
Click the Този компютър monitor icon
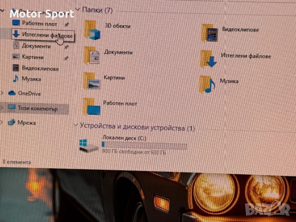[x=12, y=108]
